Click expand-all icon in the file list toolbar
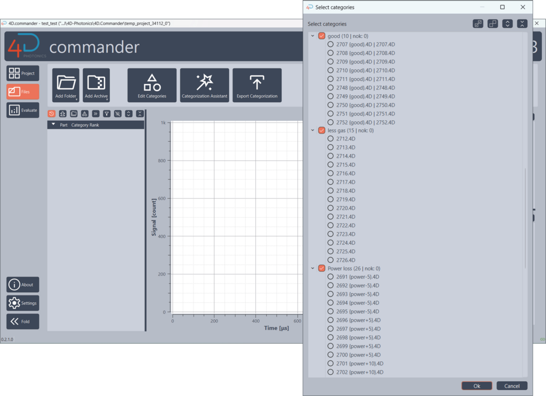The width and height of the screenshot is (546, 396). (129, 114)
